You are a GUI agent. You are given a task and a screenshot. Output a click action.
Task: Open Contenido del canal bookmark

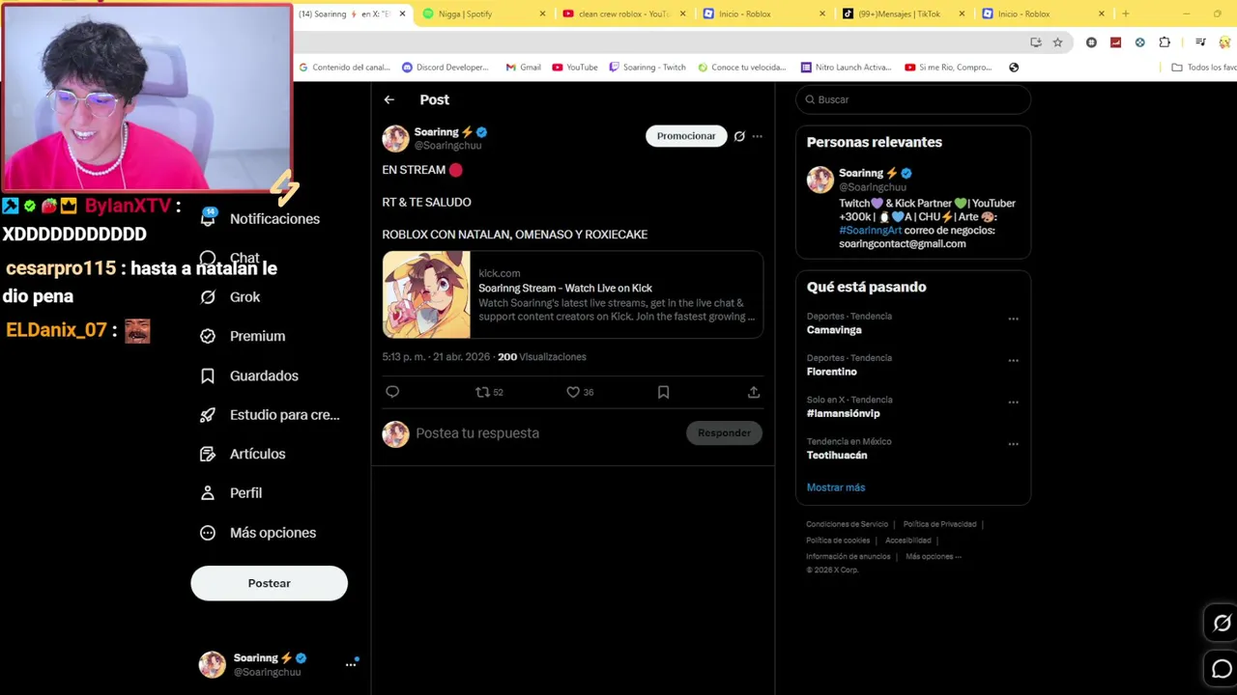point(345,68)
